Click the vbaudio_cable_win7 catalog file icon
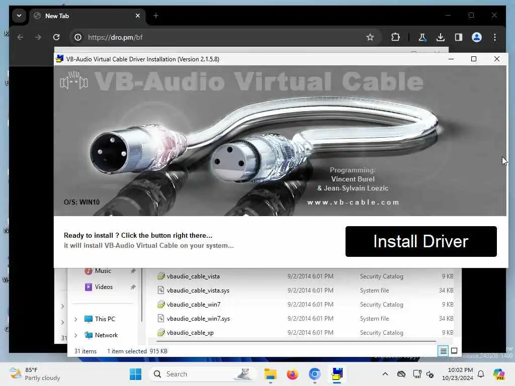This screenshot has width=515, height=386. (x=160, y=304)
